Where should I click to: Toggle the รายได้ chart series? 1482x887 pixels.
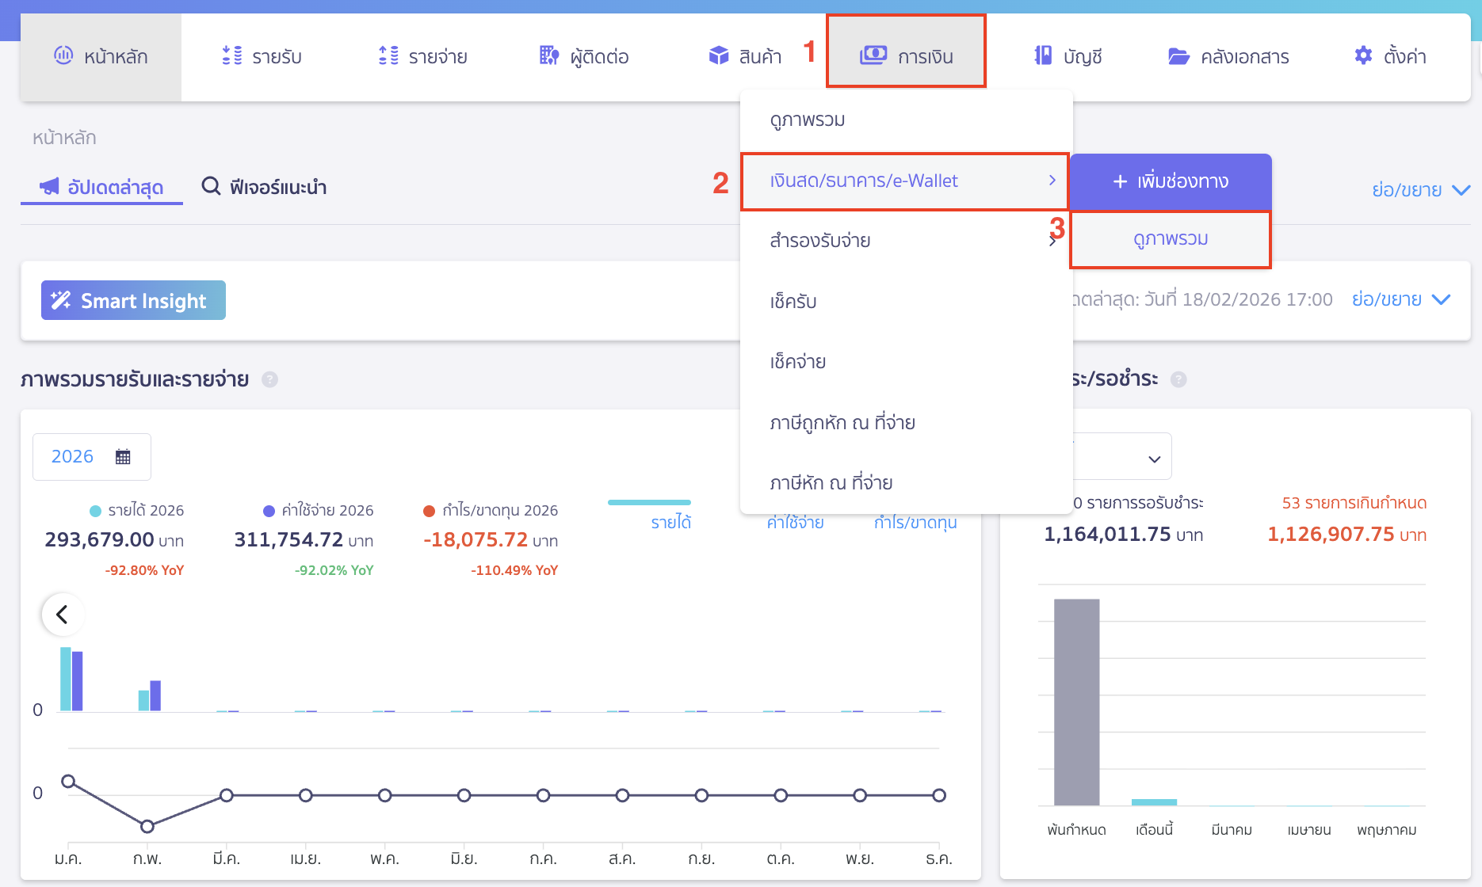click(x=670, y=522)
